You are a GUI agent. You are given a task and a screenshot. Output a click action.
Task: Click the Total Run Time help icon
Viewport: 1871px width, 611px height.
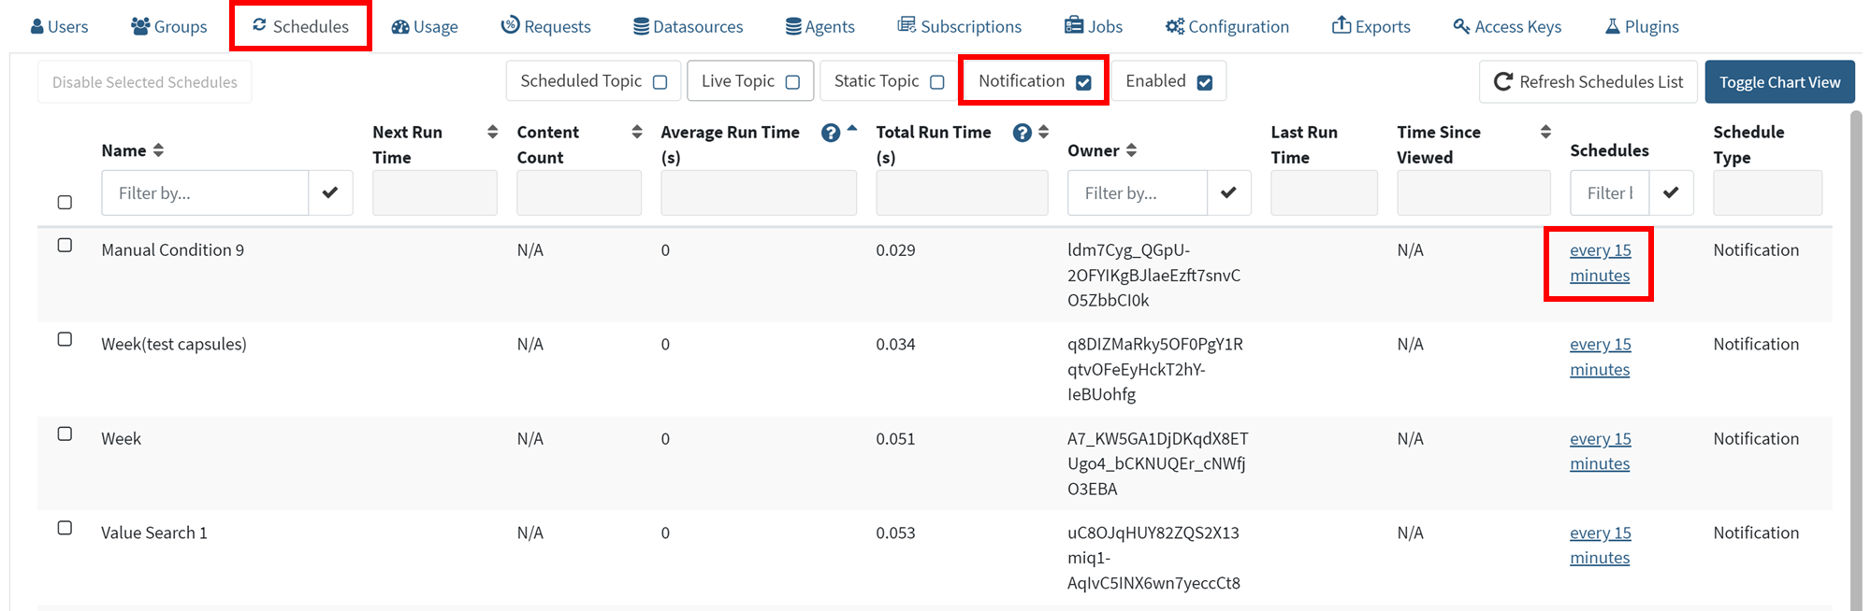(1022, 133)
